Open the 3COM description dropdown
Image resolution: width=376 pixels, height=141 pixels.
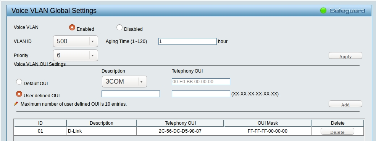(x=124, y=82)
